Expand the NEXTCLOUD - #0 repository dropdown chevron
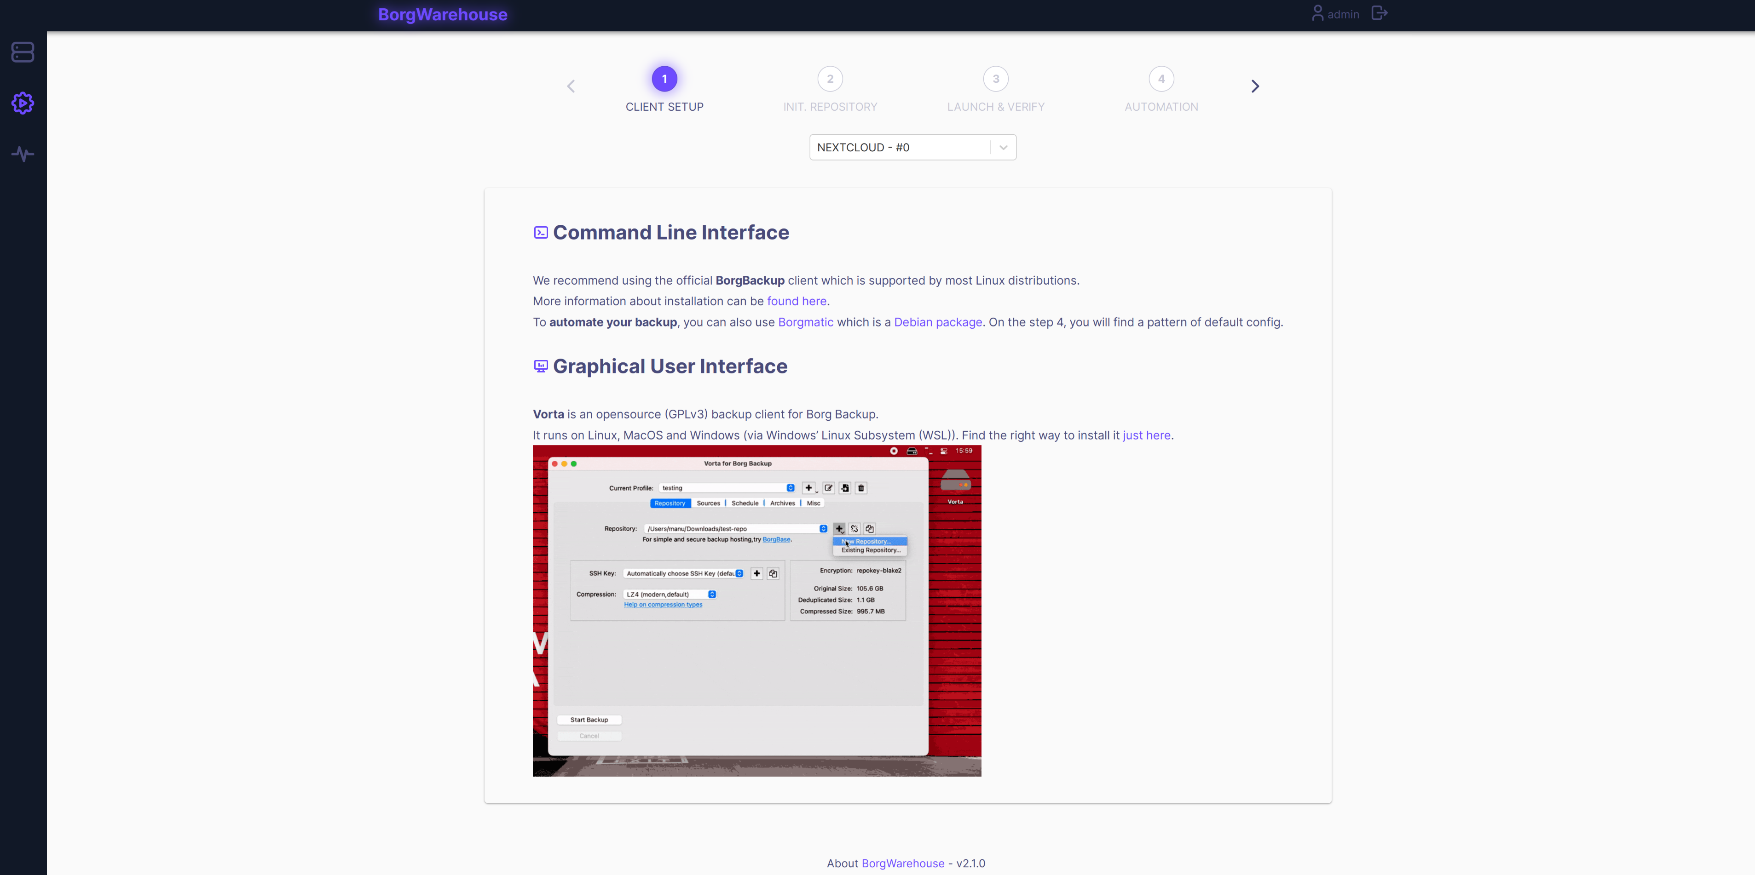1755x875 pixels. 1003,148
